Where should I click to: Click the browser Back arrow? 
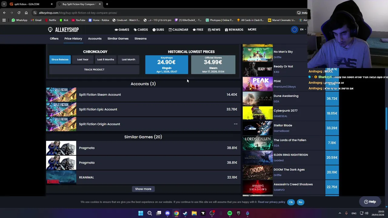[4, 13]
